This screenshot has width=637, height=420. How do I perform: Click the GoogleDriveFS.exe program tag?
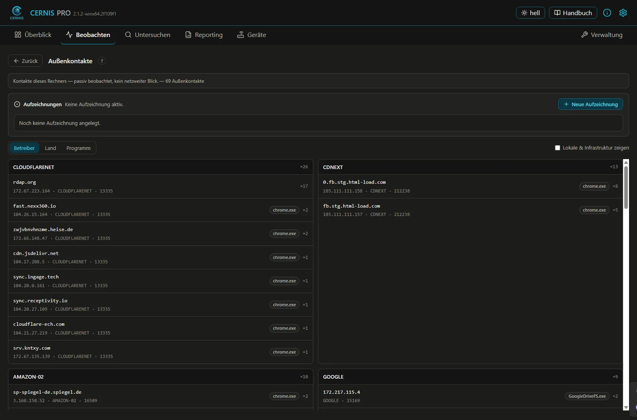(x=587, y=396)
